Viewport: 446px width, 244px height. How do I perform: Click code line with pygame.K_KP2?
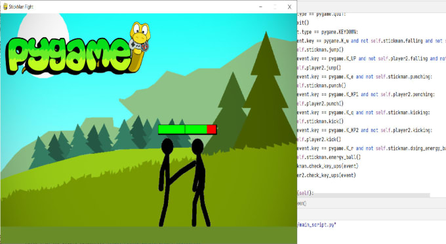365,130
